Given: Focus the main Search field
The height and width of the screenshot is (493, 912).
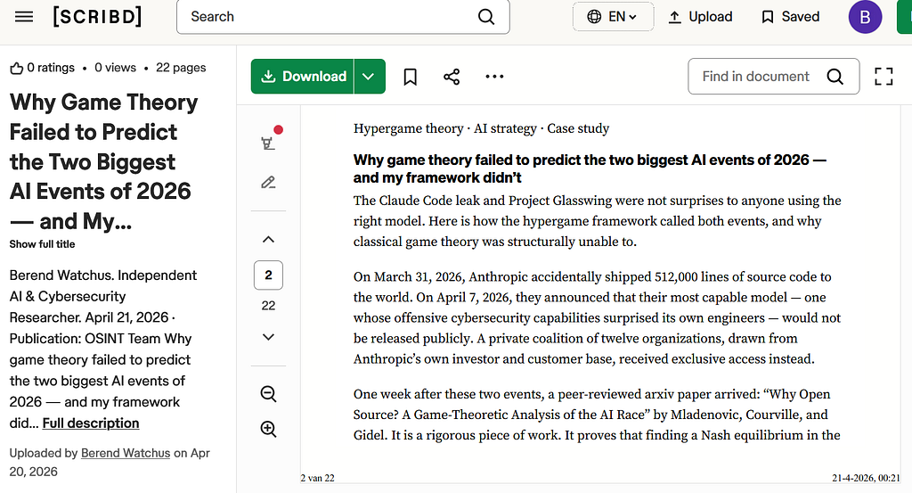Looking at the screenshot, I should pyautogui.click(x=343, y=17).
